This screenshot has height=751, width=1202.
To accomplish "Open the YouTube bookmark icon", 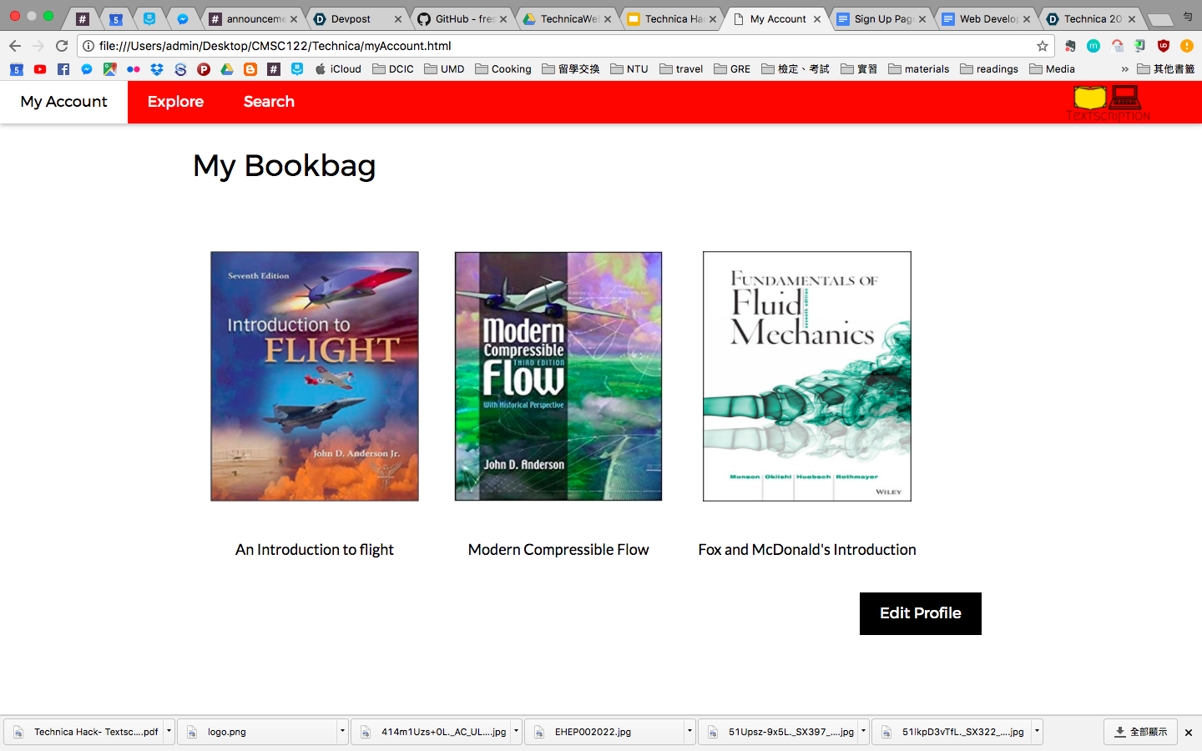I will pyautogui.click(x=40, y=69).
